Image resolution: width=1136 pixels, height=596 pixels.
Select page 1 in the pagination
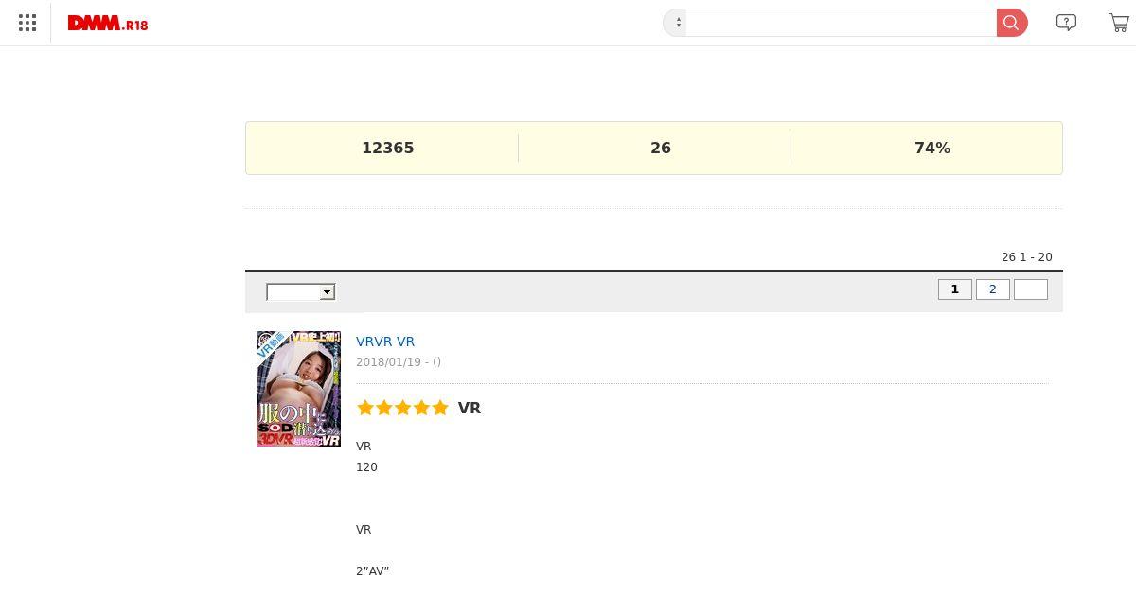tap(955, 289)
